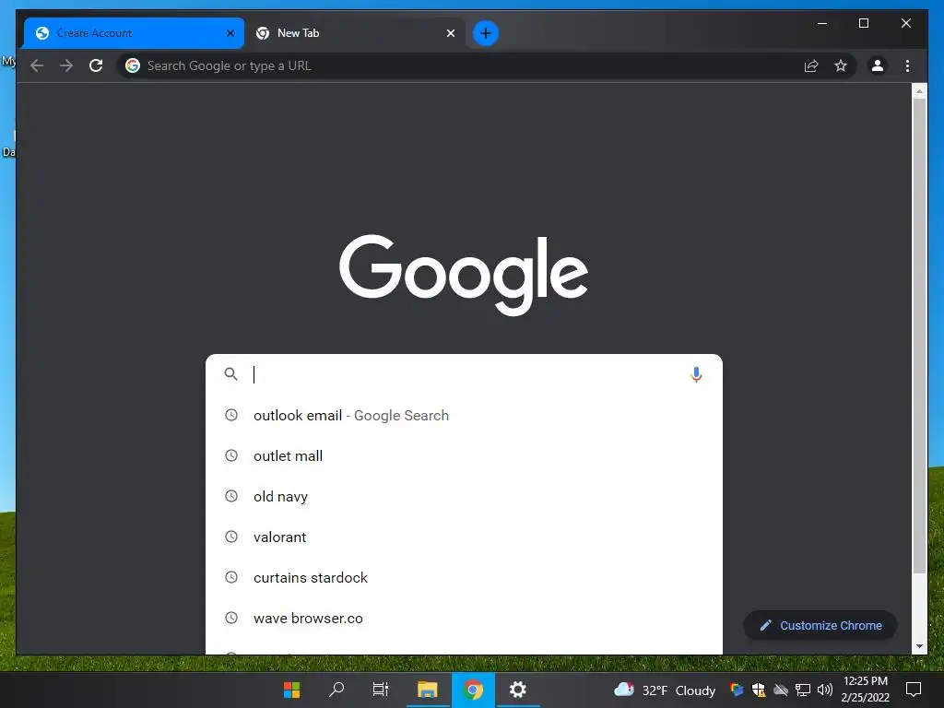Switch to the Create Account tab

pyautogui.click(x=134, y=33)
